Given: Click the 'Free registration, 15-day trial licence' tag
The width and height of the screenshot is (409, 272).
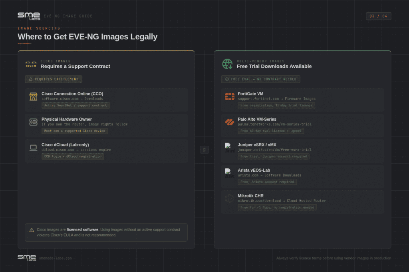Looking at the screenshot, I should (x=276, y=105).
